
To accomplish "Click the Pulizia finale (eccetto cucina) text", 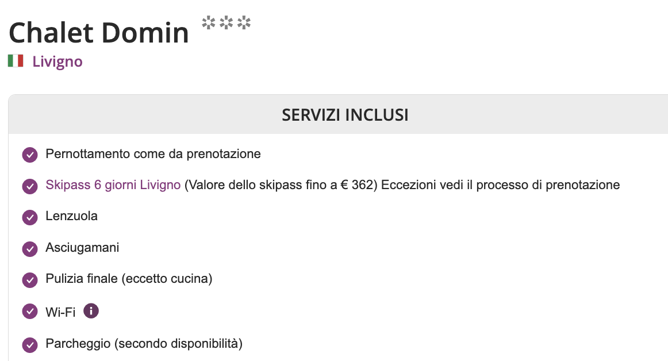I will click(x=129, y=279).
